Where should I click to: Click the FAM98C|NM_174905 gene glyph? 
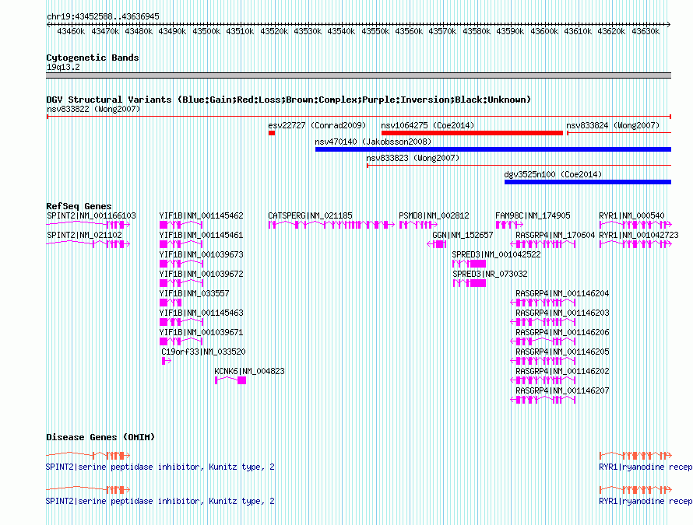tap(509, 225)
